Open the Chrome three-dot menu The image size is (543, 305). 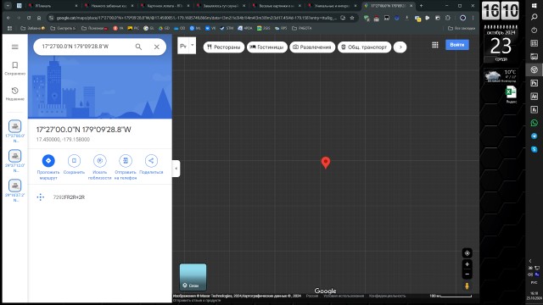click(473, 18)
